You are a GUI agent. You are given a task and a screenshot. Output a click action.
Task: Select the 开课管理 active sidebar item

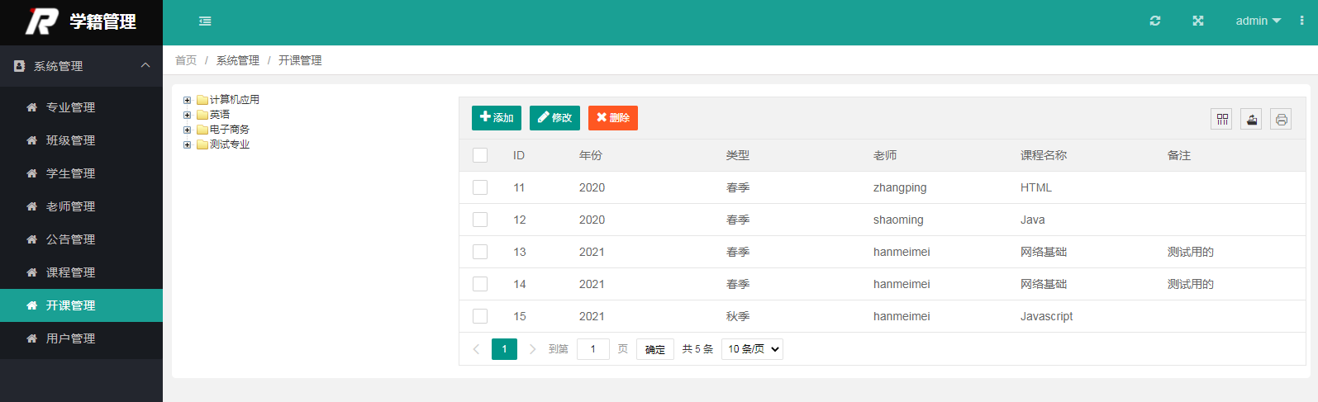[81, 305]
